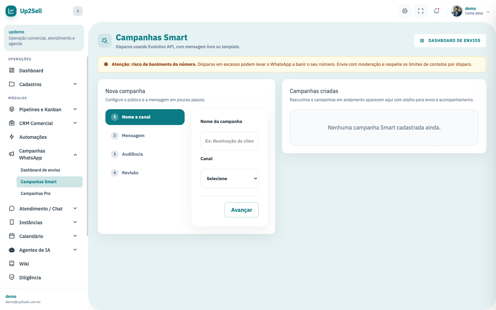The width and height of the screenshot is (496, 310).
Task: Open the demo account menu chevron
Action: pos(488,12)
